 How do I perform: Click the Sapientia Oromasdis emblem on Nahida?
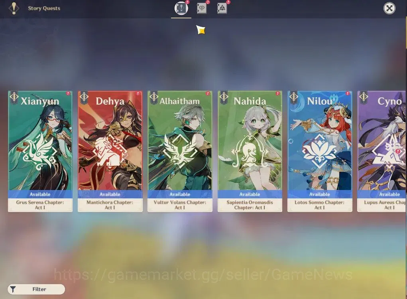[x=250, y=151]
